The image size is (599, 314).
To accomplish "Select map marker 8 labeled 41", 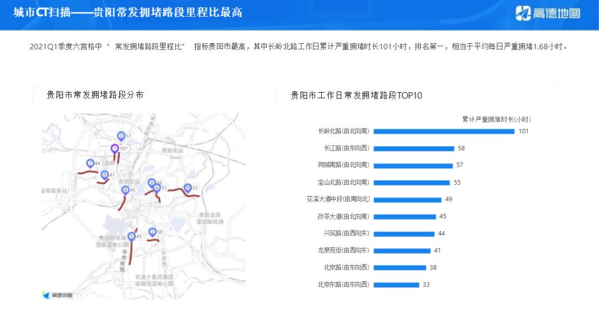I will pyautogui.click(x=105, y=175).
